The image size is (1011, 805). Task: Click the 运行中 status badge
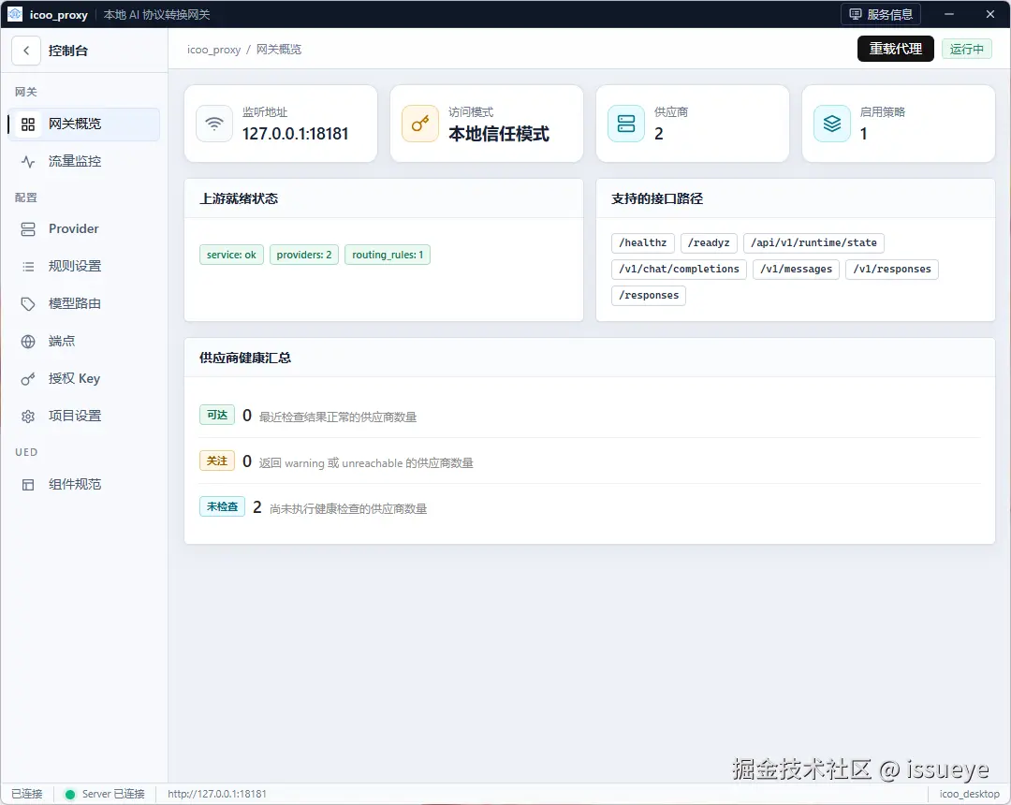click(x=966, y=49)
